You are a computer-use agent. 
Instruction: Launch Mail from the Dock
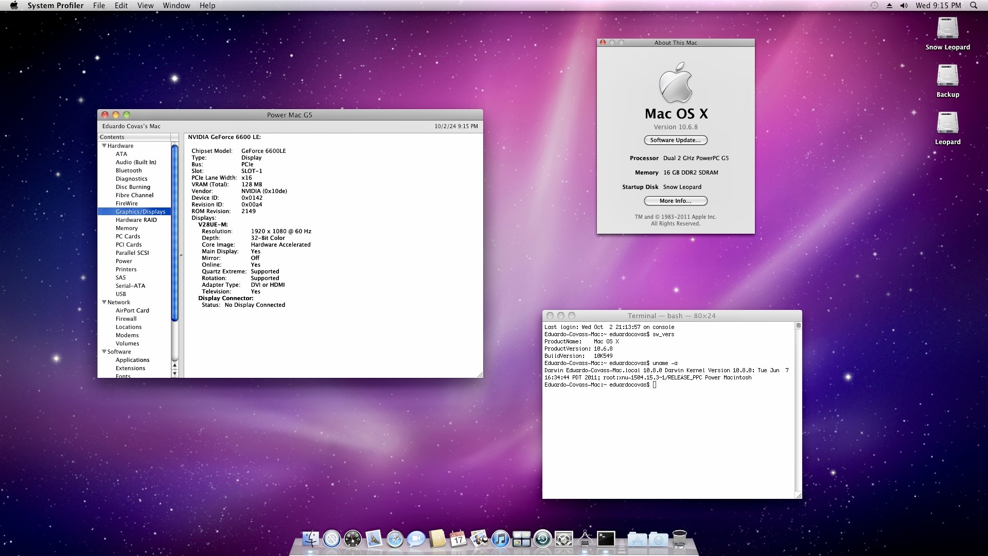[374, 539]
